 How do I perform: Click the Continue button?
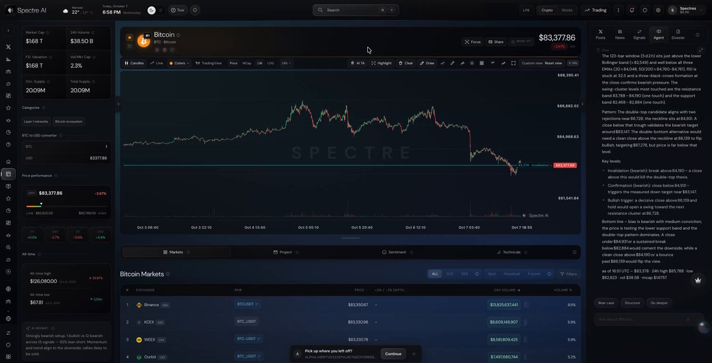coord(393,354)
